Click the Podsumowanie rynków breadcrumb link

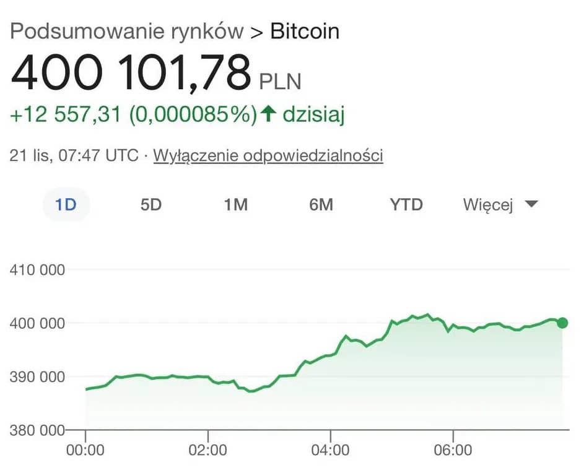coord(128,31)
